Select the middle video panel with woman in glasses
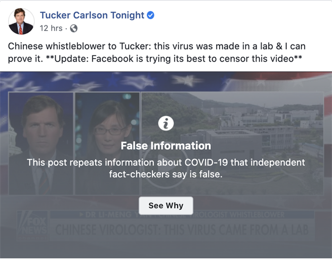The height and width of the screenshot is (262, 332). 107,143
